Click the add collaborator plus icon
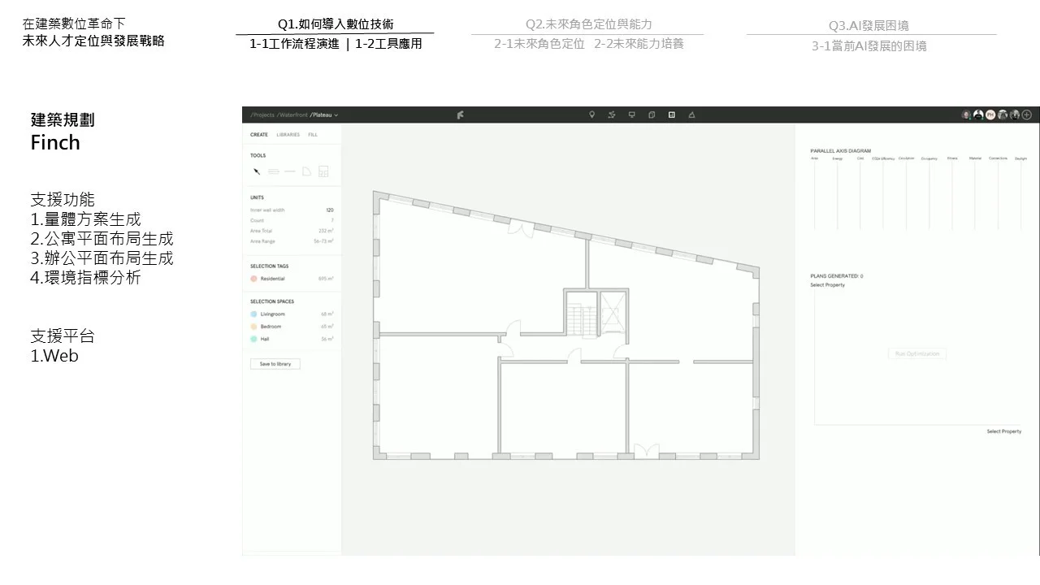Image resolution: width=1040 pixels, height=585 pixels. pyautogui.click(x=1027, y=115)
